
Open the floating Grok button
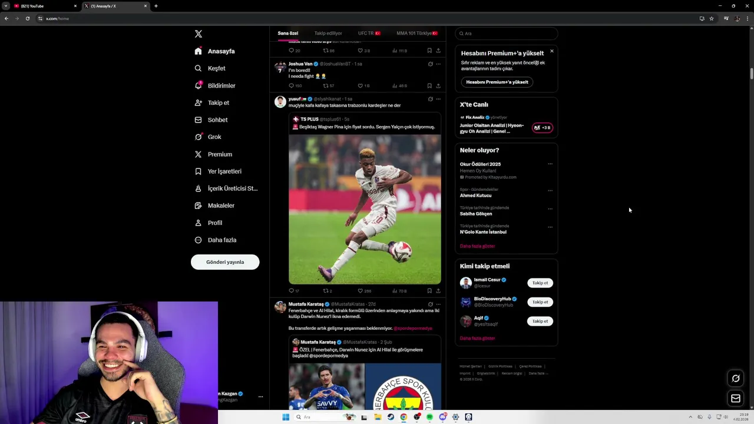pos(736,378)
